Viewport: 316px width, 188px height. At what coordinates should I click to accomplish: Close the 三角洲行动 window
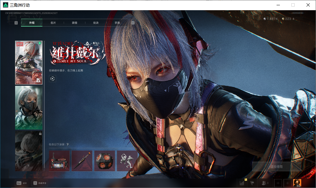pyautogui.click(x=308, y=5)
